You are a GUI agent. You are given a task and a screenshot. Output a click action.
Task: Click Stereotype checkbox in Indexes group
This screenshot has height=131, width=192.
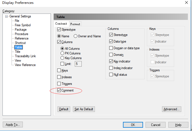(152, 56)
